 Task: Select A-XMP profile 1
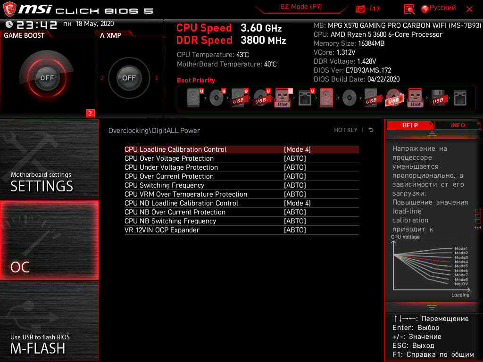(156, 78)
